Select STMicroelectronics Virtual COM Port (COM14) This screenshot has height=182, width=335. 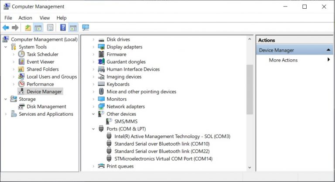click(x=164, y=159)
